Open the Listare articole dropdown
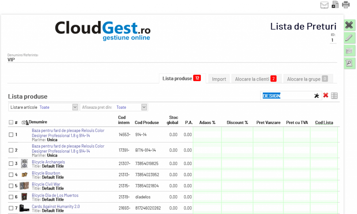 coord(75,107)
